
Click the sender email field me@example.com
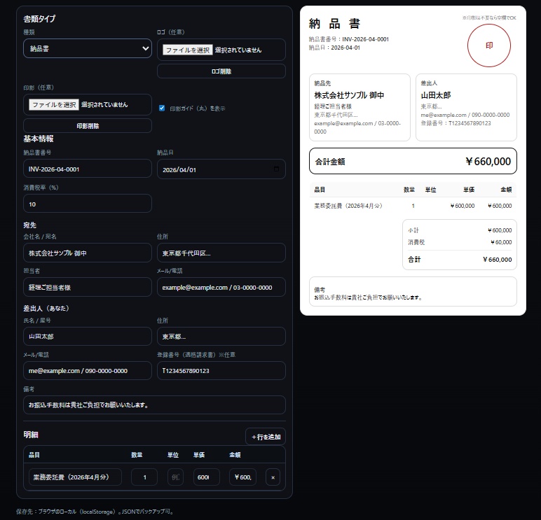click(x=88, y=370)
